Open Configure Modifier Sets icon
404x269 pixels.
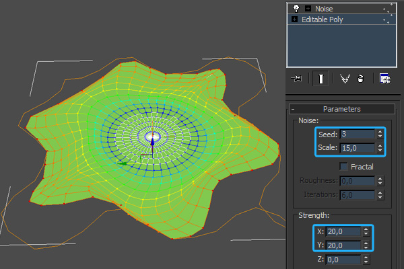384,79
